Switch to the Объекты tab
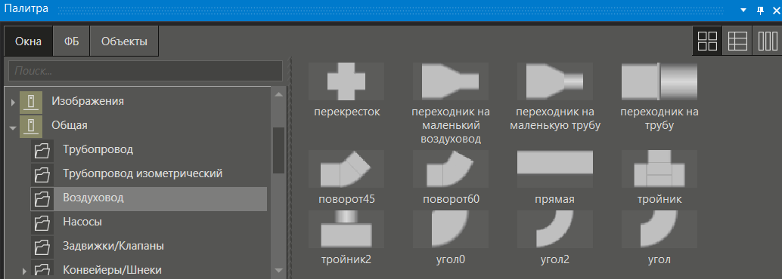This screenshot has width=782, height=279. click(124, 41)
